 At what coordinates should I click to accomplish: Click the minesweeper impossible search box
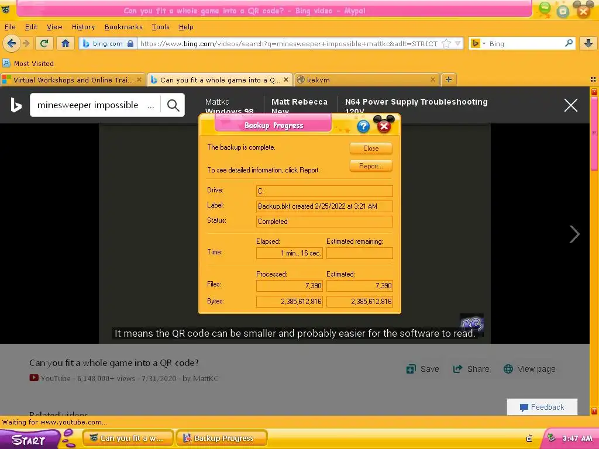click(x=95, y=105)
